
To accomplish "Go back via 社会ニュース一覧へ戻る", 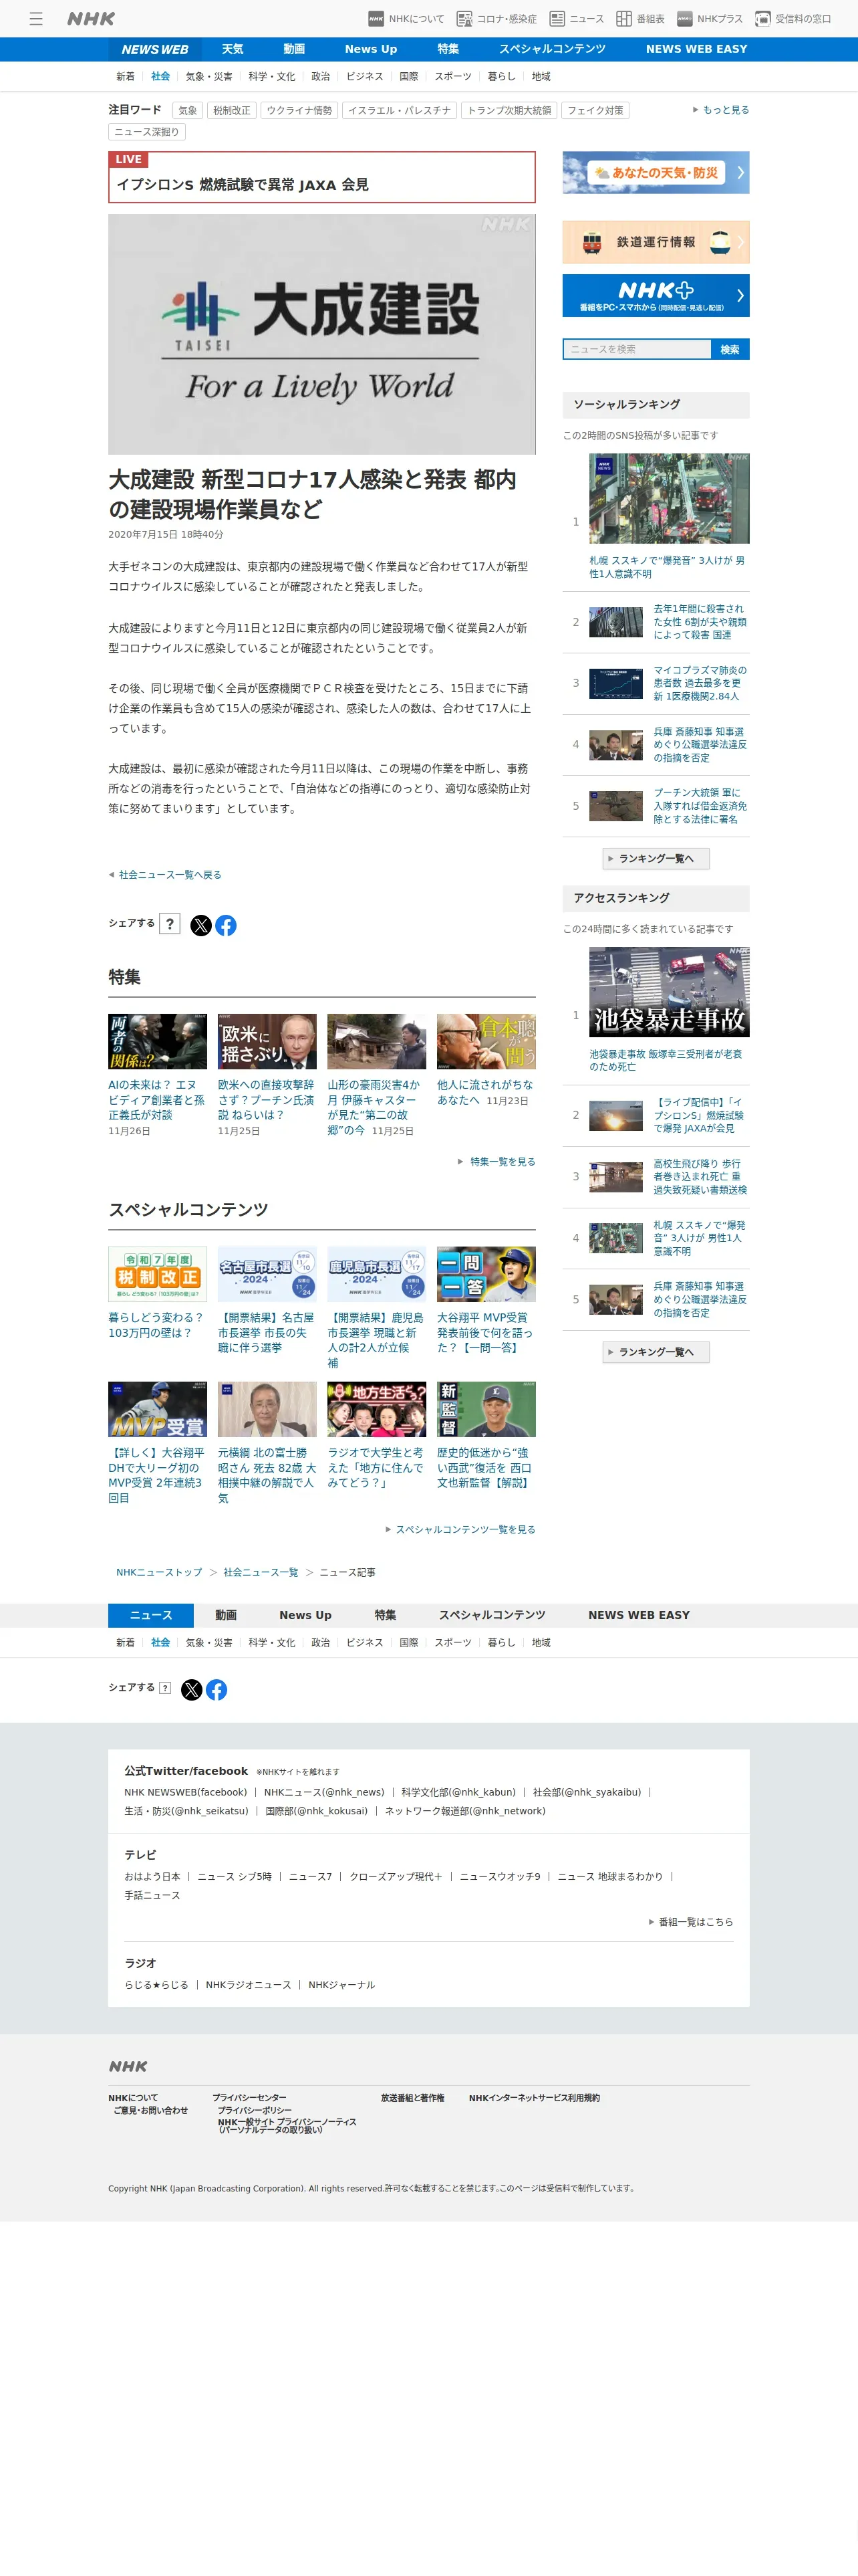I will pyautogui.click(x=166, y=875).
